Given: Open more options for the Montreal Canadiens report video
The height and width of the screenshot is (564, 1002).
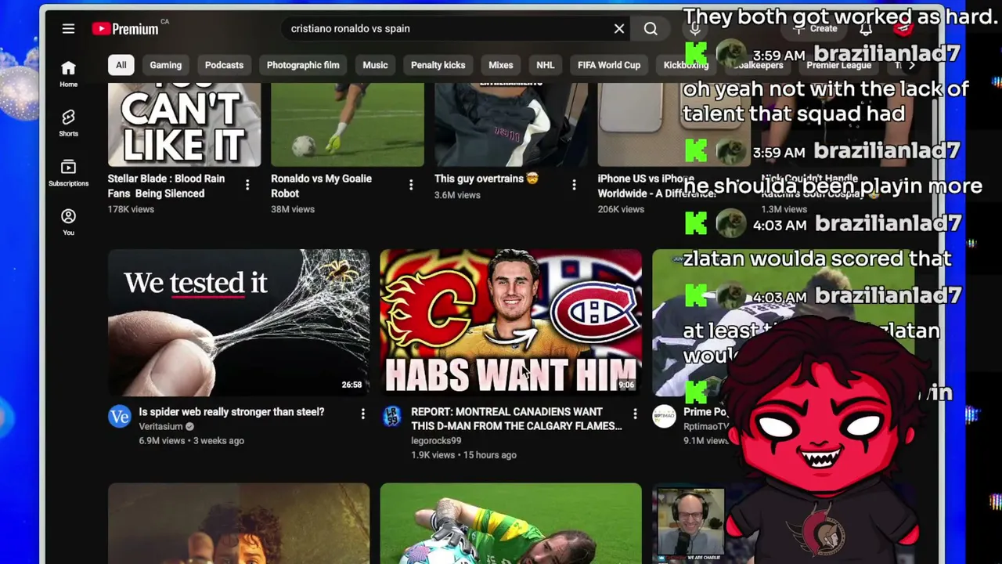Looking at the screenshot, I should pos(635,414).
